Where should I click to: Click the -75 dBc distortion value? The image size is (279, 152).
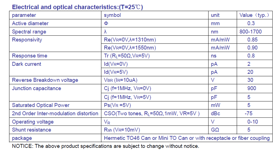249,114
